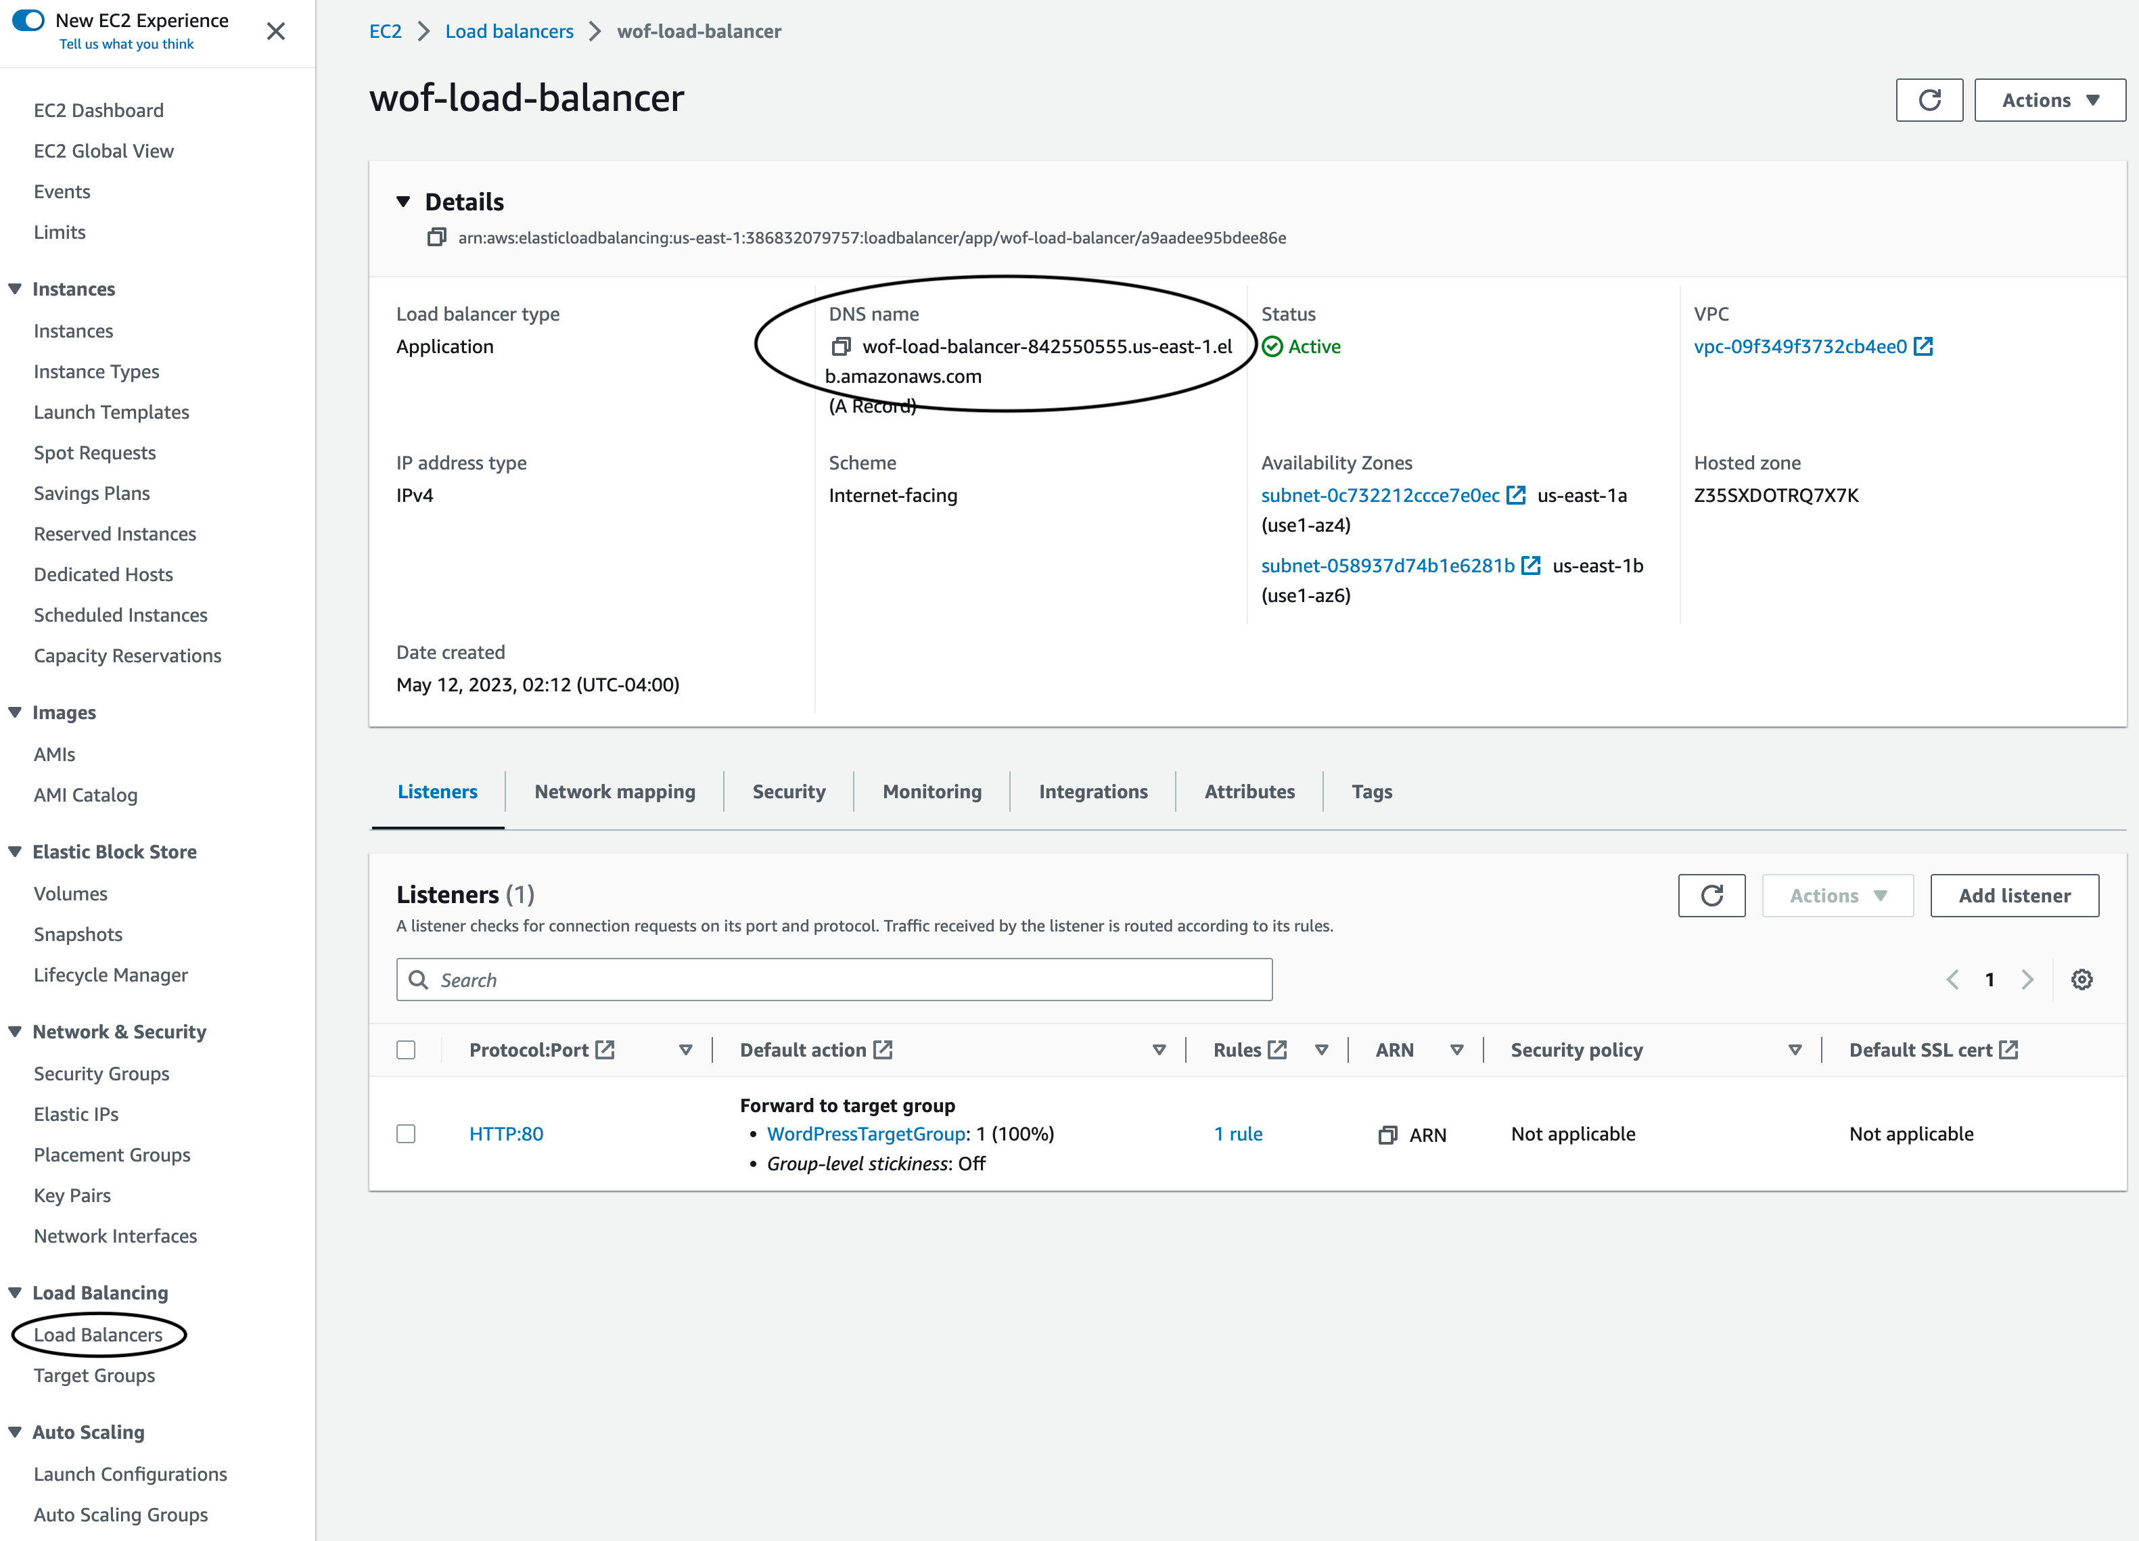This screenshot has height=1541, width=2139.
Task: Copy the DNS name with copy icon
Action: pyautogui.click(x=840, y=347)
